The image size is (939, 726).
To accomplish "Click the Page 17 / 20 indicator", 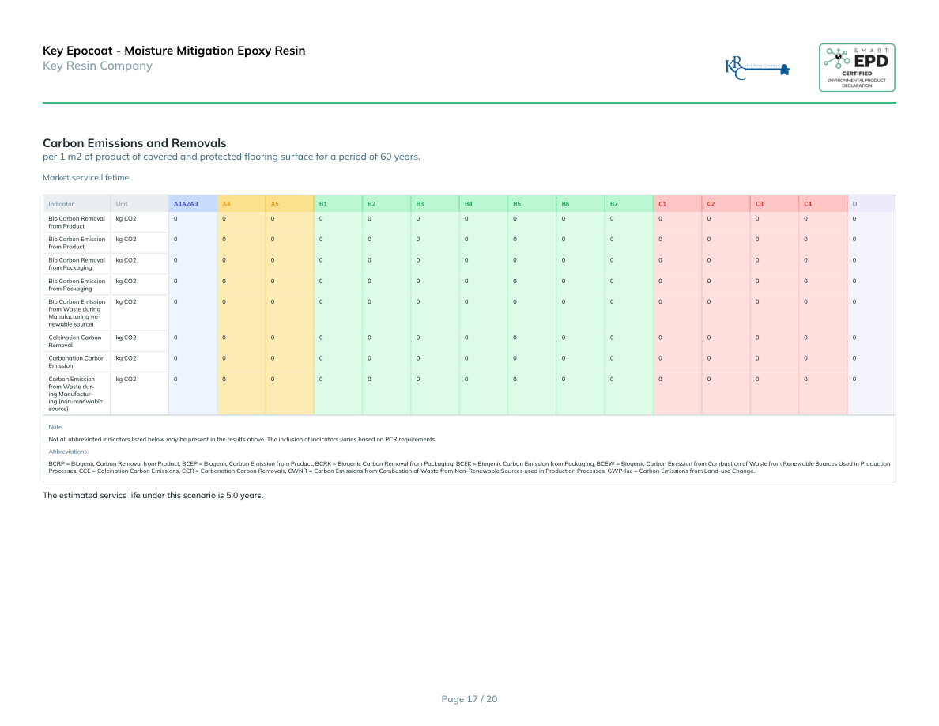I will coord(469,698).
